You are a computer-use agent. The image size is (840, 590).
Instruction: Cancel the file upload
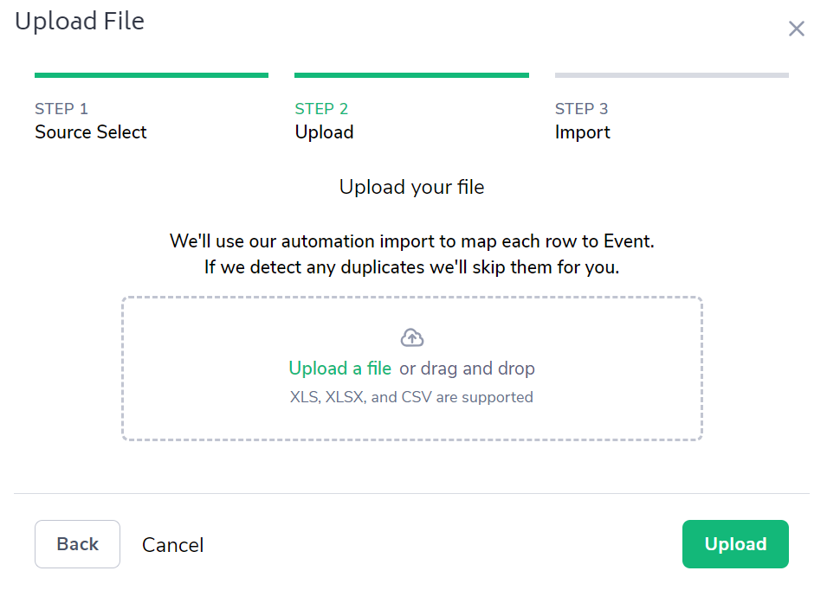click(173, 545)
